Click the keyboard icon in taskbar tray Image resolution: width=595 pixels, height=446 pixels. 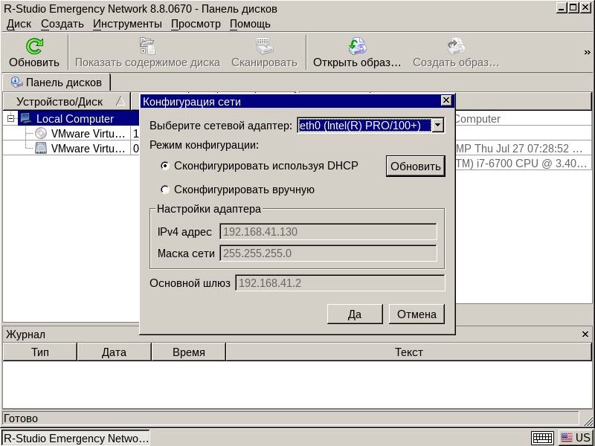pos(542,438)
